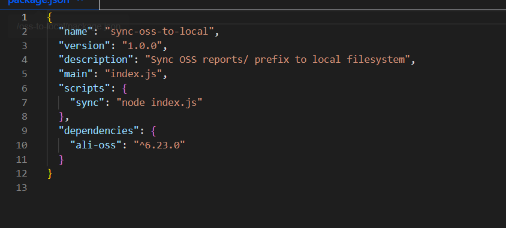Place cursor on the "dependencies" key
506x228 pixels.
coord(99,130)
